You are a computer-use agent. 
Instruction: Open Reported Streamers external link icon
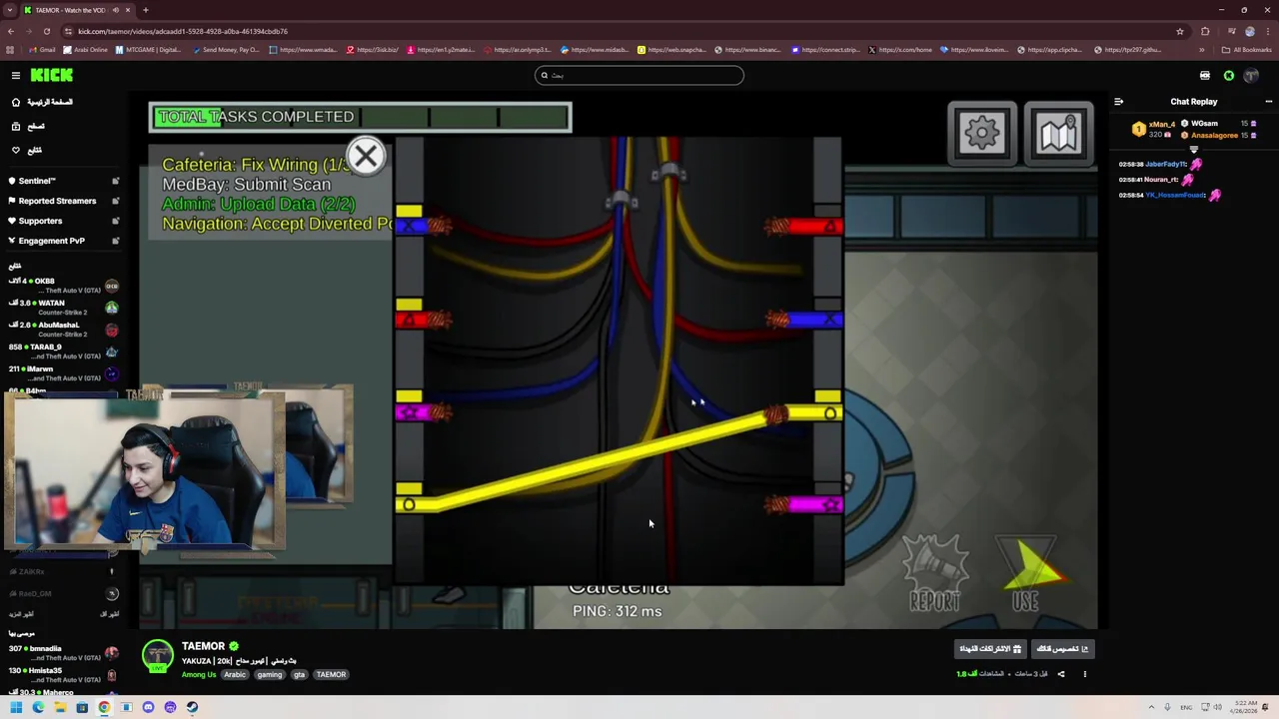coord(115,201)
